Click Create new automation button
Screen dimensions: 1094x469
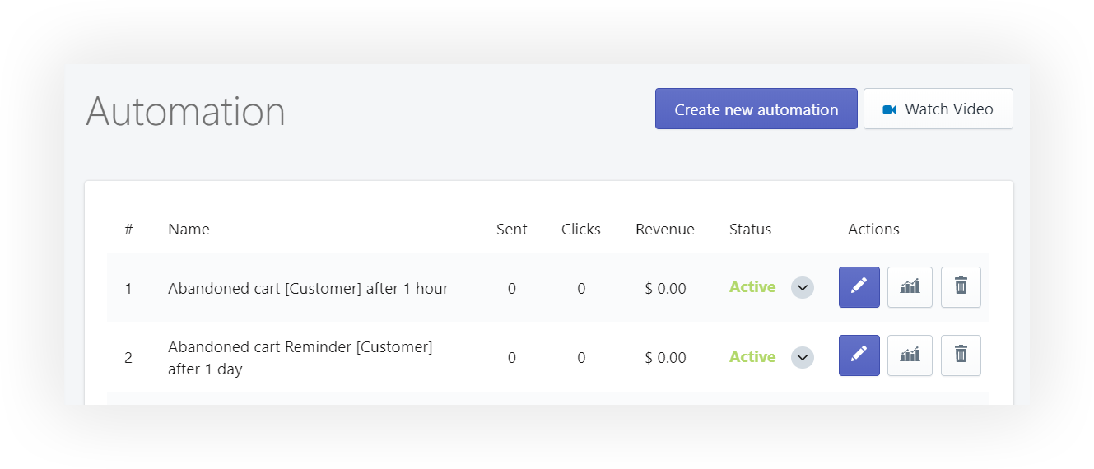756,109
